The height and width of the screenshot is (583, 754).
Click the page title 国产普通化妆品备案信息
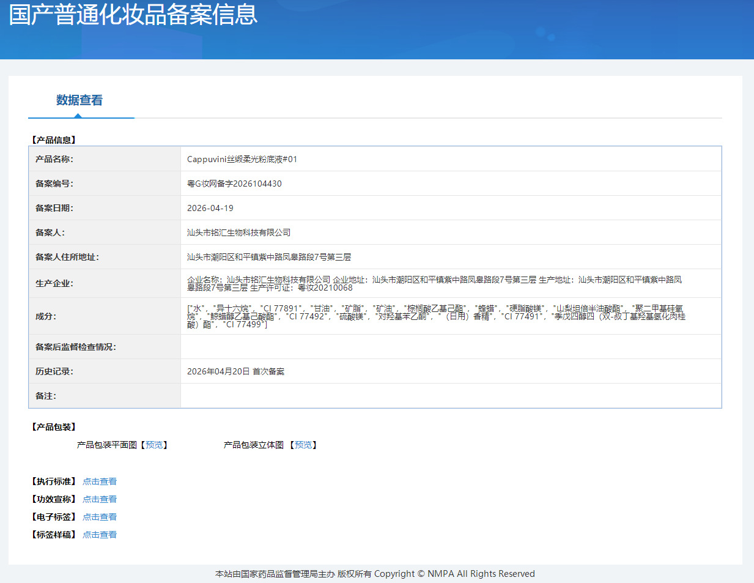133,14
